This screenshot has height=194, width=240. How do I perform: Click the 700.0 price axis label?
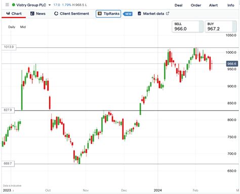[231, 154]
